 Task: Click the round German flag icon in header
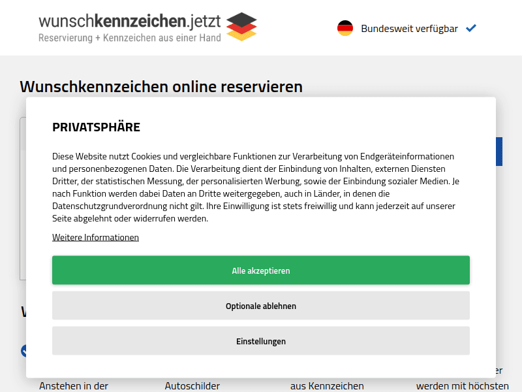(345, 28)
